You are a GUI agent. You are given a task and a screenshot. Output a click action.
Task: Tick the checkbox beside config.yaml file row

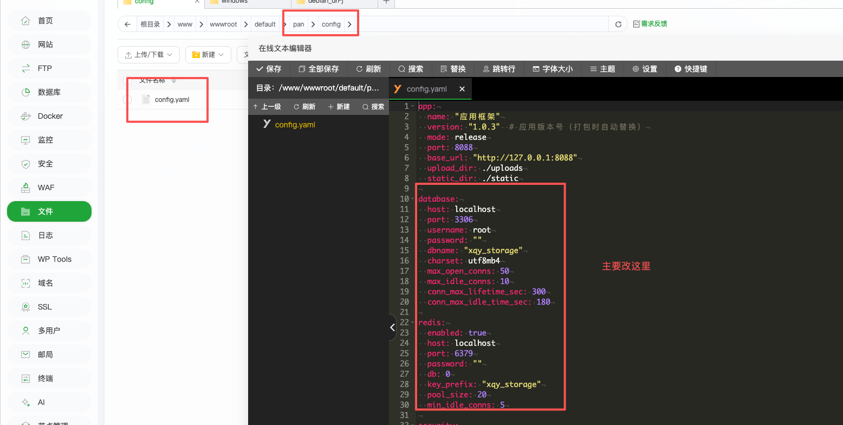pyautogui.click(x=127, y=100)
